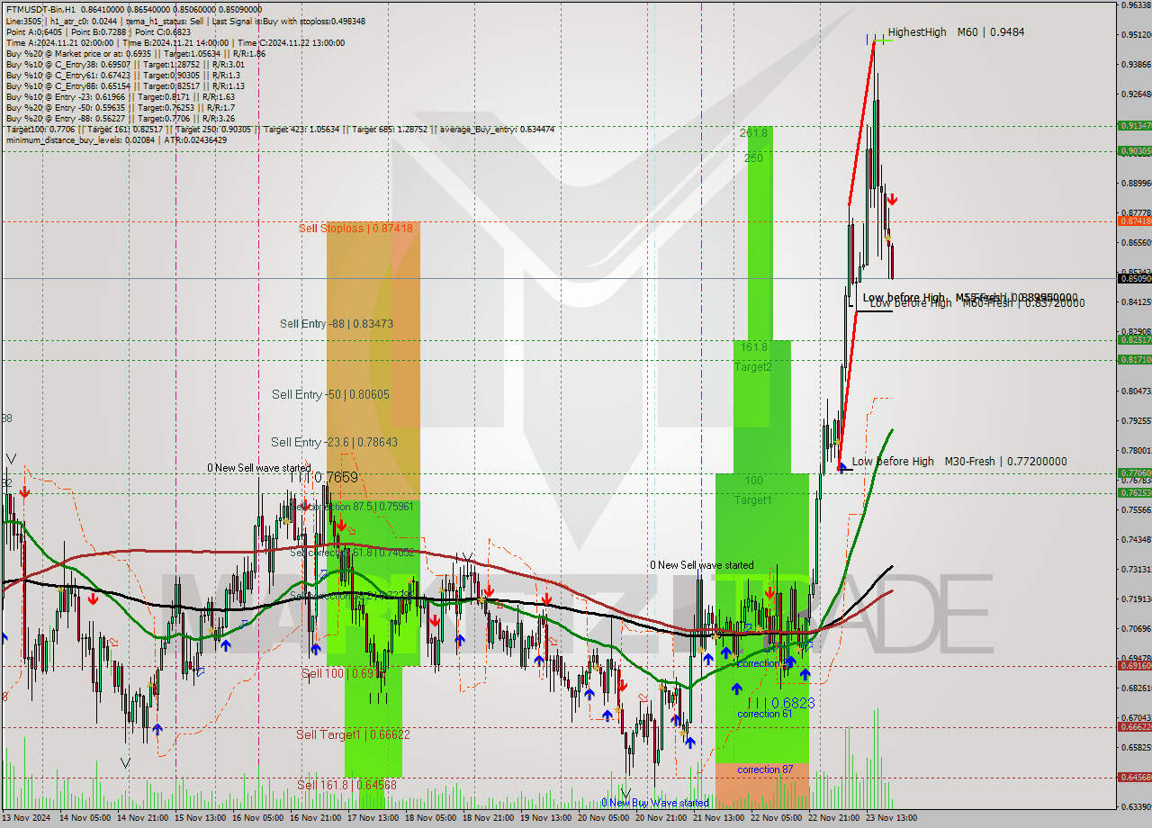Click the green 0.91347 price axis tag
This screenshot has width=1152, height=828.
tap(1134, 126)
